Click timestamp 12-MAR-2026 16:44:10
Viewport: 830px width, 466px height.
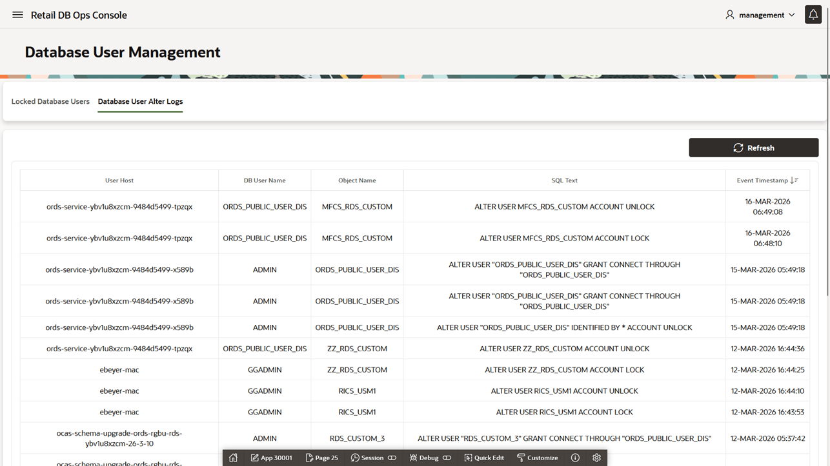(x=767, y=391)
